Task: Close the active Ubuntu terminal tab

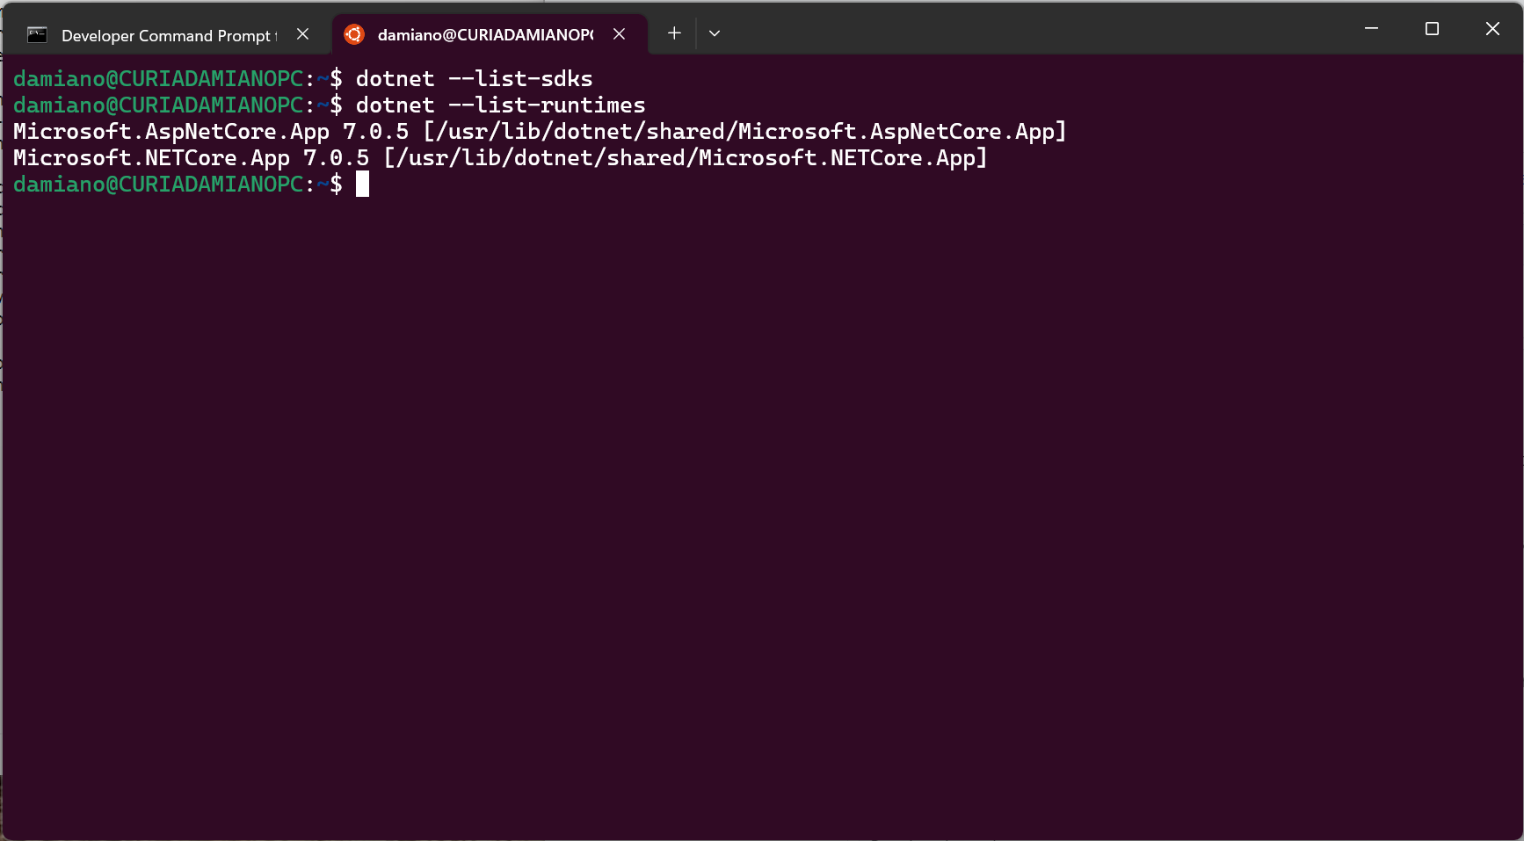Action: click(x=620, y=34)
